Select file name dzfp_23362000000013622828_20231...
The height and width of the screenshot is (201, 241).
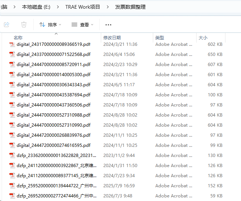click(56, 156)
